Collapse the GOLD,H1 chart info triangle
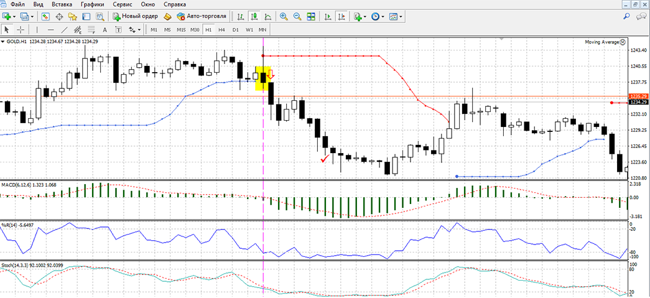 (x=3, y=42)
